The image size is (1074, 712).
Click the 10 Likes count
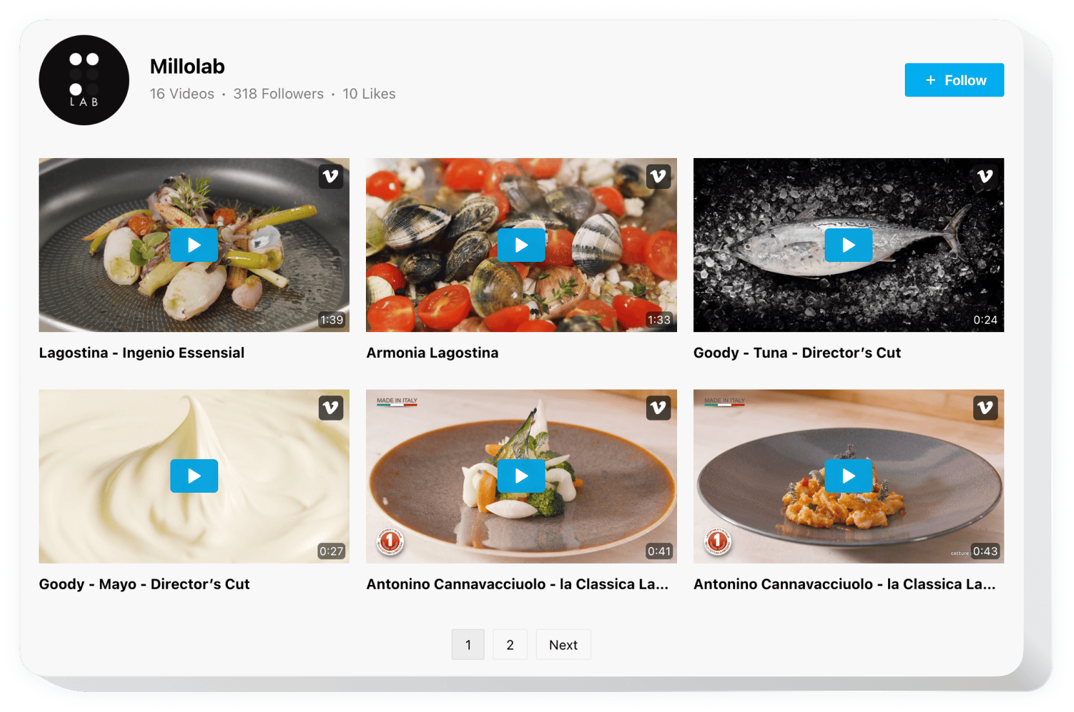click(369, 94)
